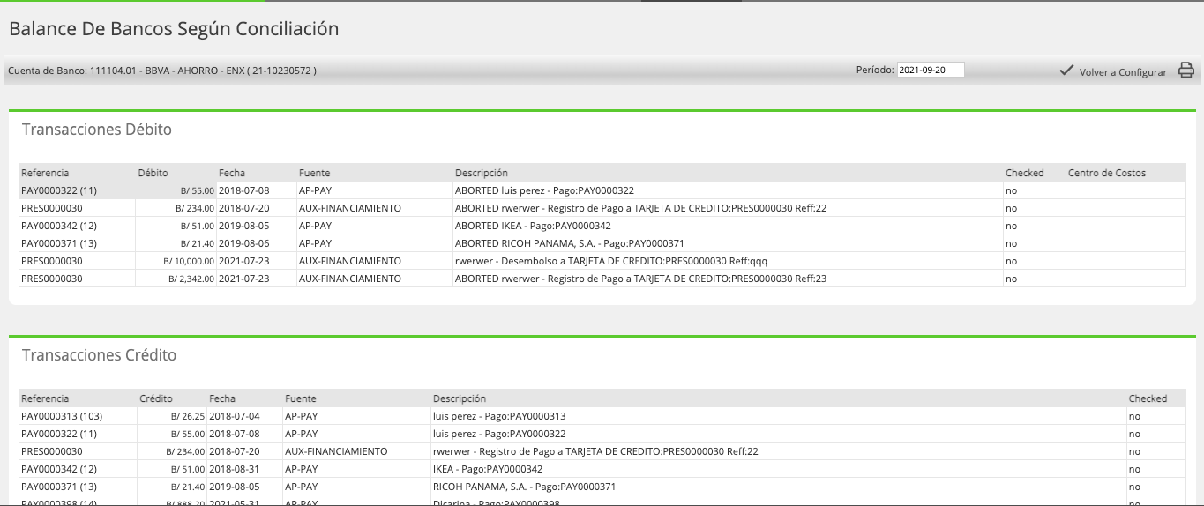Click the printer icon
1204x506 pixels.
pos(1186,71)
